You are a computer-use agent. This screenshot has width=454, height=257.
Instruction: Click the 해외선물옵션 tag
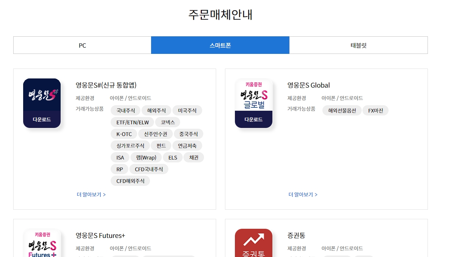(x=342, y=110)
